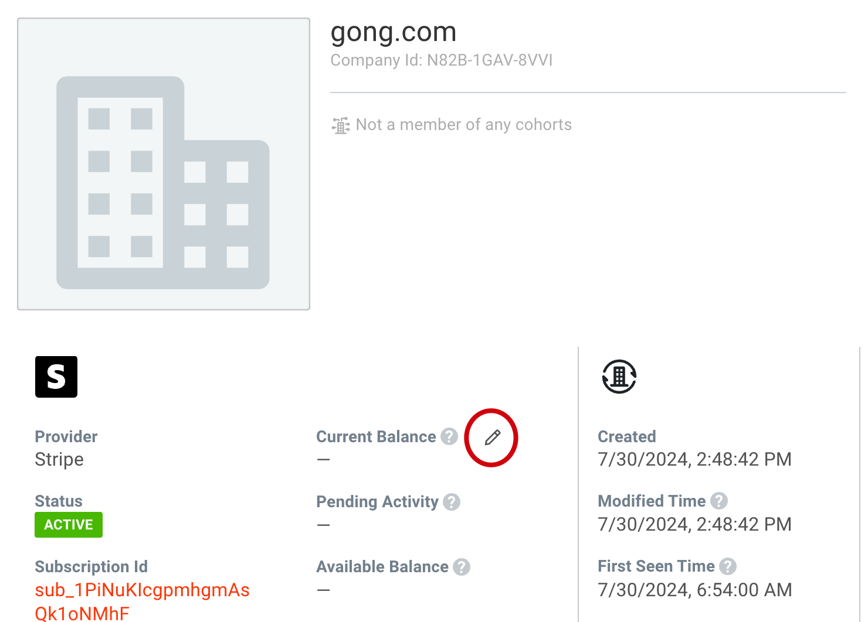This screenshot has height=622, width=868.
Task: Click the Pending Activity question mark icon
Action: tap(451, 502)
